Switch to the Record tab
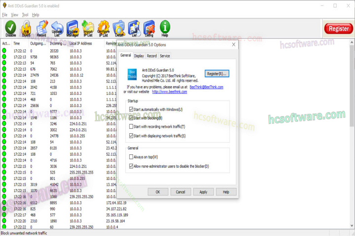The height and width of the screenshot is (236, 355). [152, 56]
